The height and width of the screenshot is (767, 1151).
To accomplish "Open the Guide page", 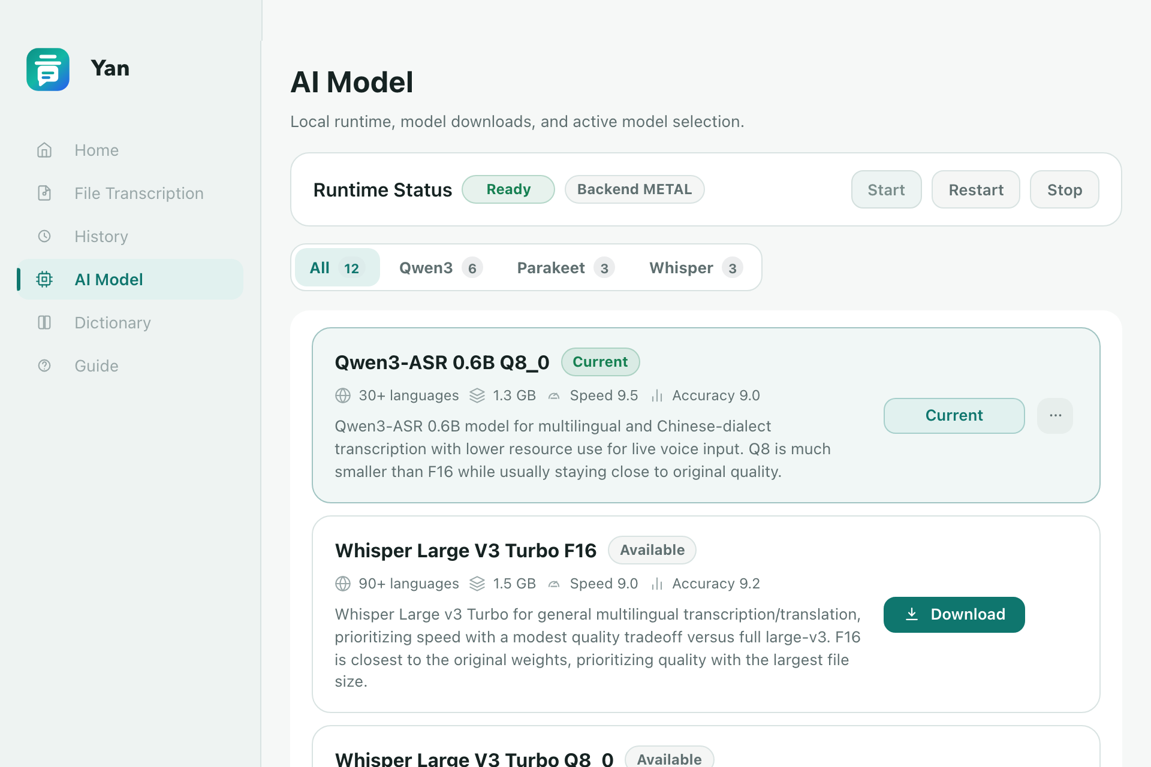I will 130,366.
